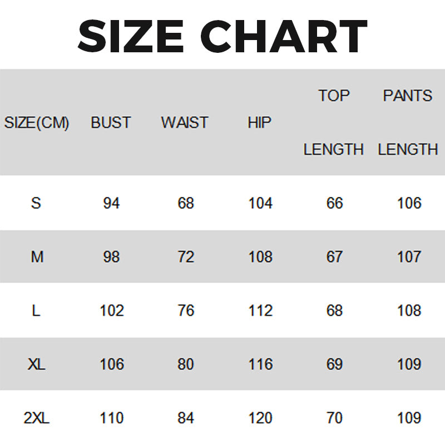Select the SIZE(CM) column header
Screen dimensions: 445x445
tap(37, 123)
